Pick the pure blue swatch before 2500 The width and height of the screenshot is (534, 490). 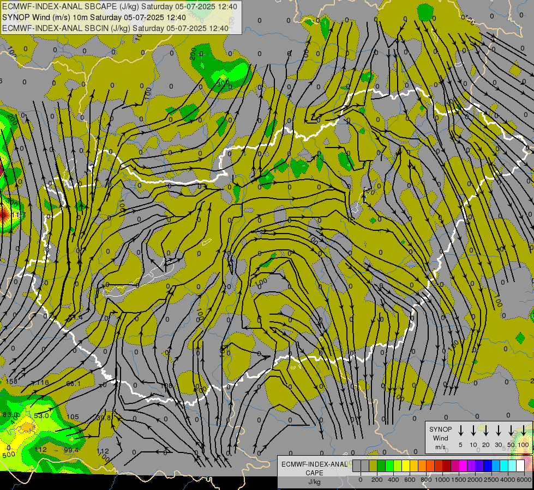pos(488,465)
